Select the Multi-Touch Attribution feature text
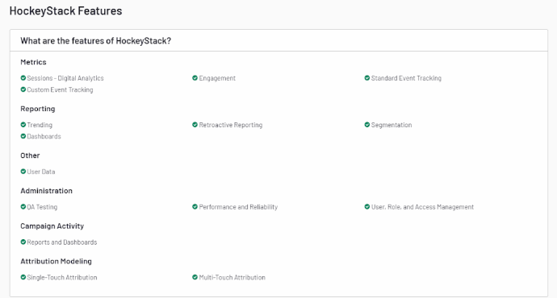Image resolution: width=557 pixels, height=298 pixels. [x=232, y=277]
